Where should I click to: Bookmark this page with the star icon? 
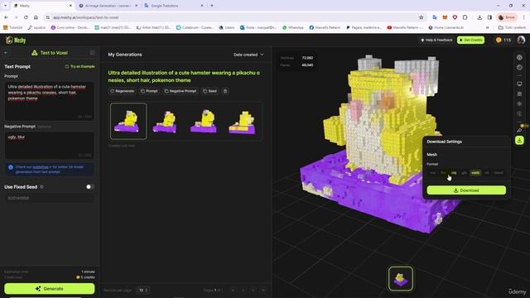click(x=421, y=17)
